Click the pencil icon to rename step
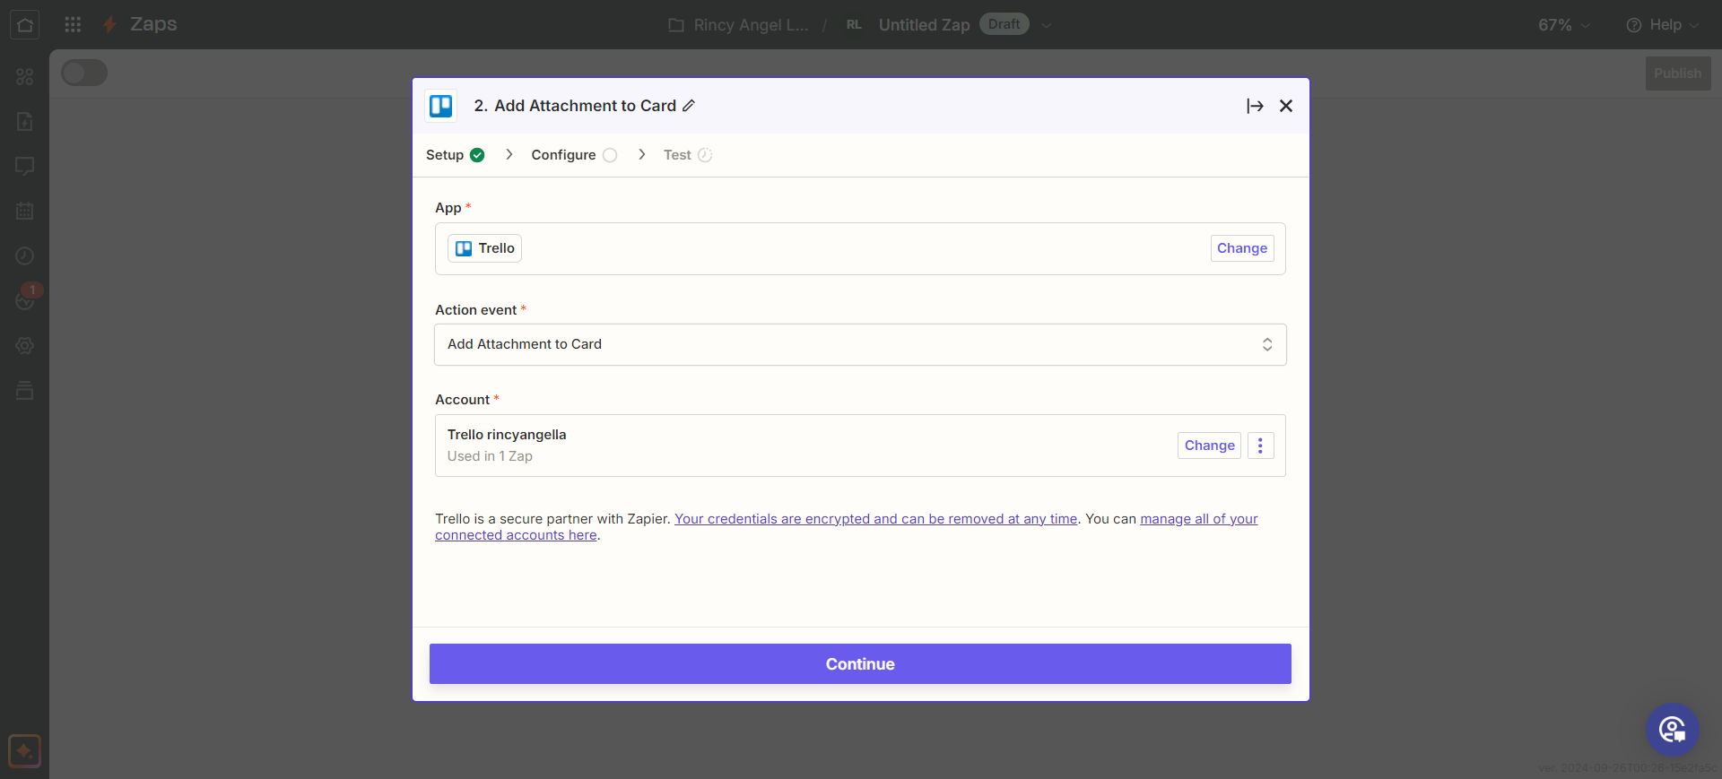 click(689, 106)
